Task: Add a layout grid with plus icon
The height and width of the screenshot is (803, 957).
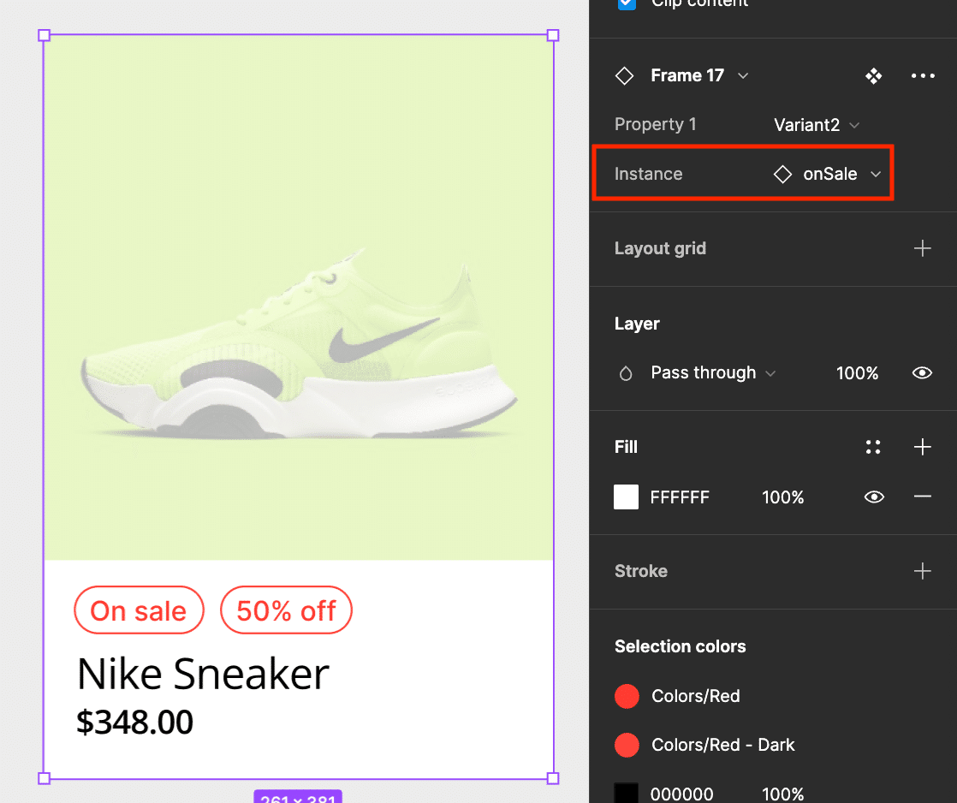Action: tap(922, 249)
